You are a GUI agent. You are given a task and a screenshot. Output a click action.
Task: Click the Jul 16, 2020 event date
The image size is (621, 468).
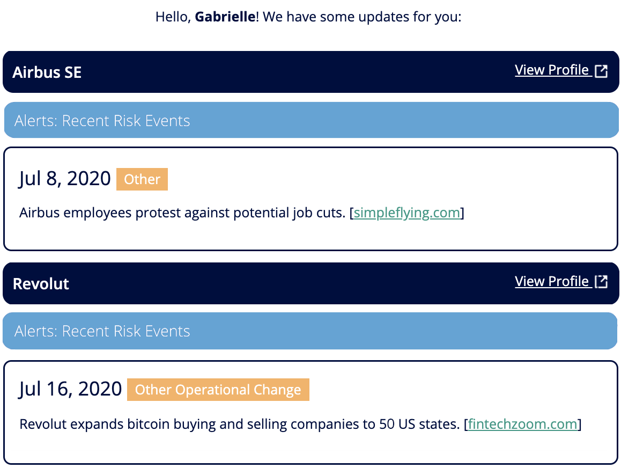click(70, 389)
